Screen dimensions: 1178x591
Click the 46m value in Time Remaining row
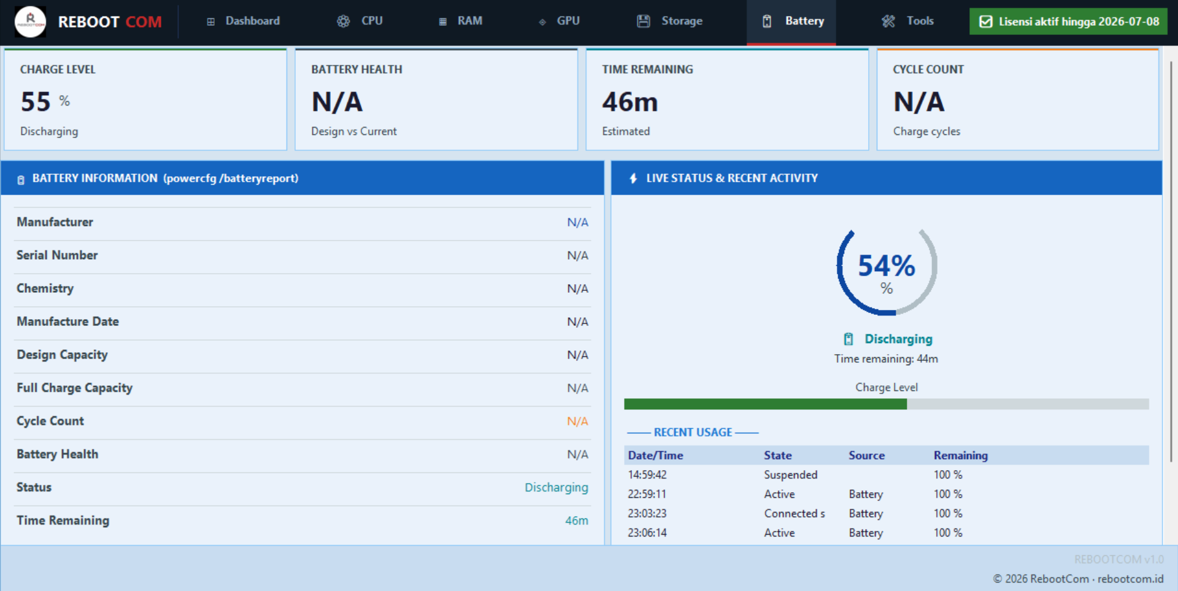click(x=577, y=520)
